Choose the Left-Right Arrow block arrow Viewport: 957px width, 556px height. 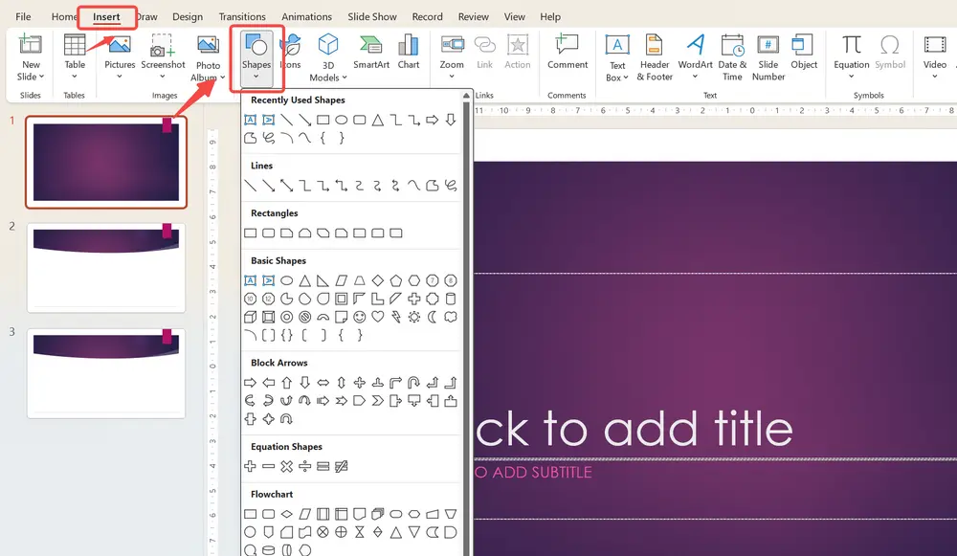(x=323, y=383)
